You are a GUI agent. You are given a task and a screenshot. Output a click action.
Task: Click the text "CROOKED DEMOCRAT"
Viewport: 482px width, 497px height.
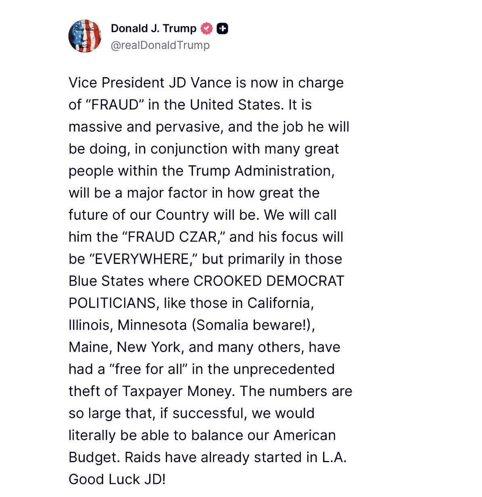point(269,281)
